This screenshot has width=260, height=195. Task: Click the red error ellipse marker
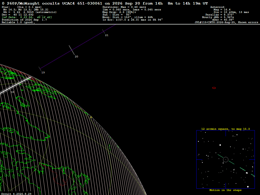214,88
